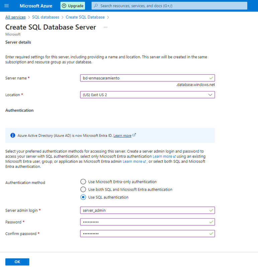Click the search resources field
This screenshot has width=258, height=267.
169,6
